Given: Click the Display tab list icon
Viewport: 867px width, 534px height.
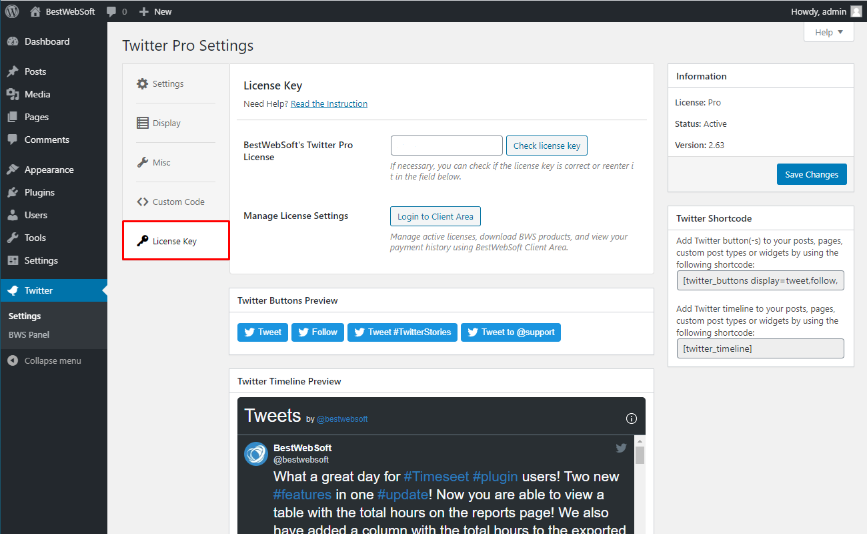Looking at the screenshot, I should click(x=142, y=123).
